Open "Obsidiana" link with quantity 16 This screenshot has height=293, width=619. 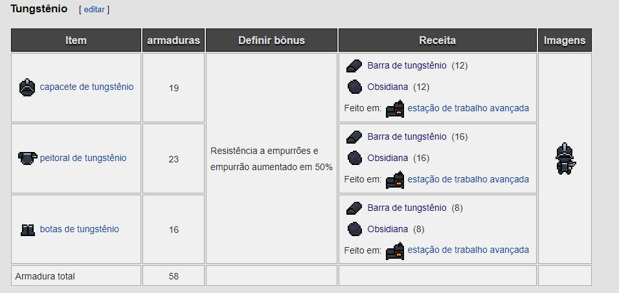coord(387,158)
